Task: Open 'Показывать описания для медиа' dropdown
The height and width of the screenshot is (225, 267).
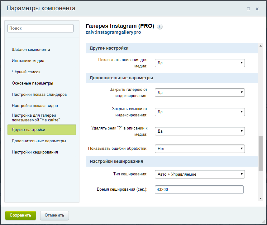Action: click(199, 63)
